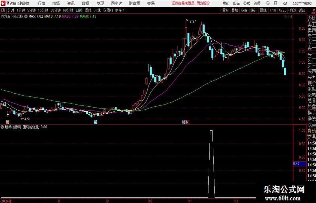Toggle the left sidebar panel icon
Viewport: 316px width, 203px height.
point(3,10)
